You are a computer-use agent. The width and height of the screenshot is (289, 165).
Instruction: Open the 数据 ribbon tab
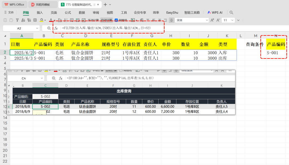click(x=82, y=12)
